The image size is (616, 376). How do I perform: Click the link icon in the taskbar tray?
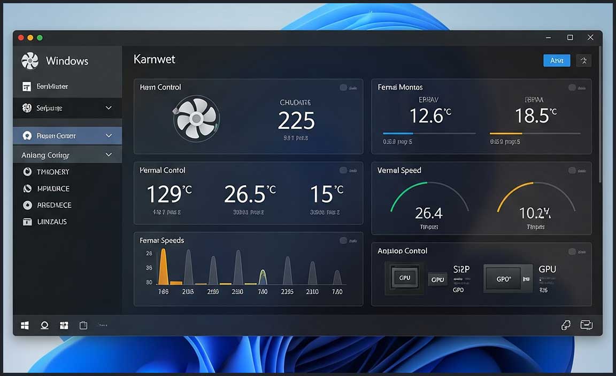click(566, 325)
